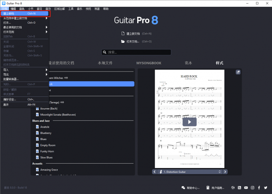Image resolution: width=272 pixels, height=194 pixels.
Task: Click the Moonlight Sonata file icon
Action: point(37,114)
